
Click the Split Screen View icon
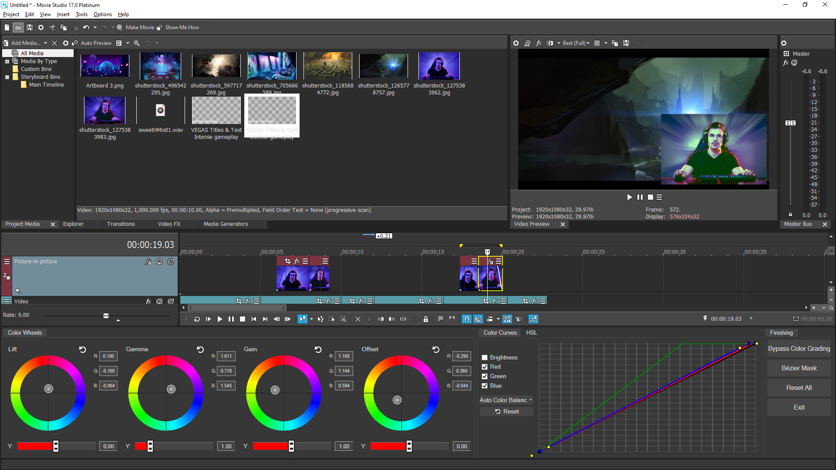pyautogui.click(x=550, y=43)
